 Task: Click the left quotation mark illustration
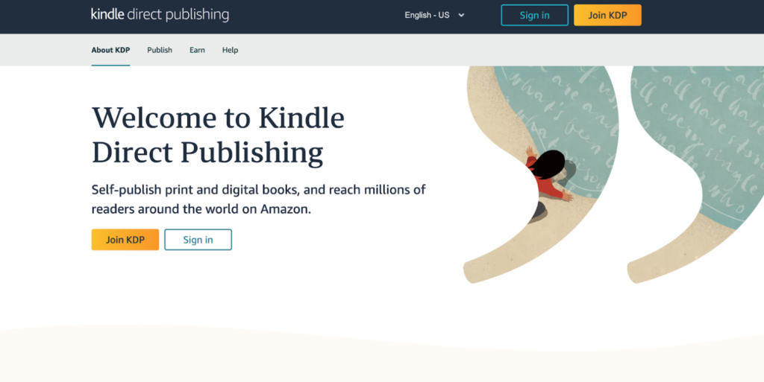click(x=541, y=174)
